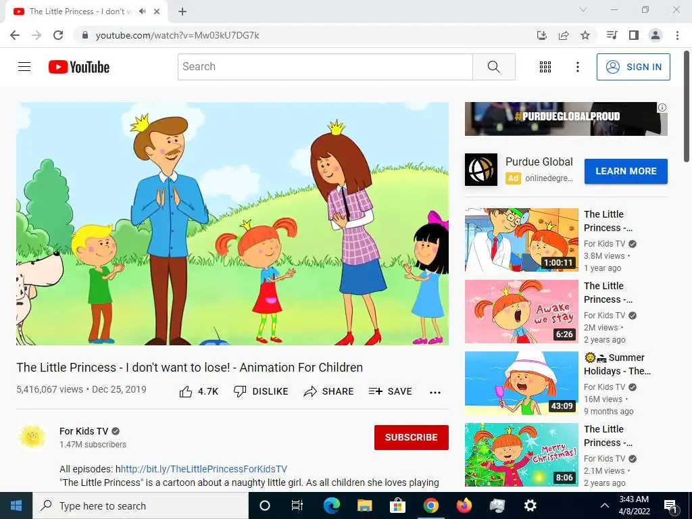Open Firefox from taskbar

(x=464, y=505)
